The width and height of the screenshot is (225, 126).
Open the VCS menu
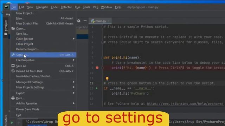[95, 7]
